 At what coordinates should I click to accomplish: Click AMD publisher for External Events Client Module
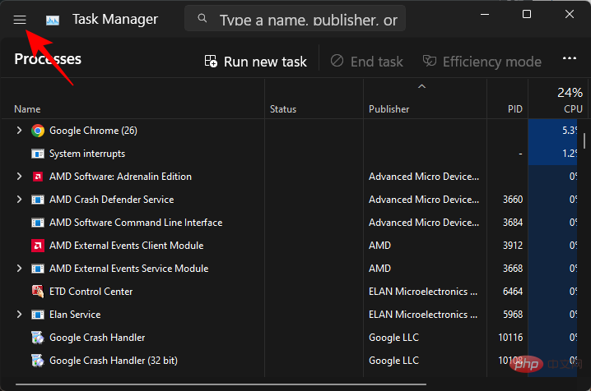pos(379,246)
